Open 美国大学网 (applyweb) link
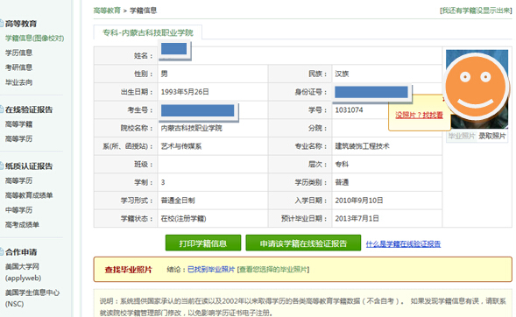Screen dimensions: 516x317 pyautogui.click(x=23, y=272)
